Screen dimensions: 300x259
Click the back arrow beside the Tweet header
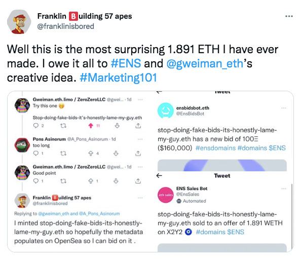pos(159,175)
